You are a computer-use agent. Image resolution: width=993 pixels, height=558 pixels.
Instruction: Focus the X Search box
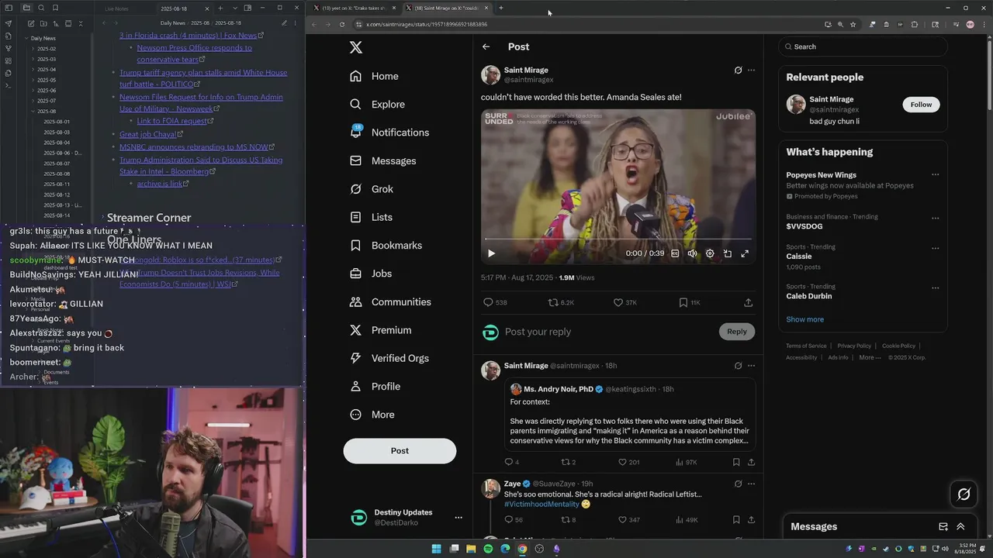tap(863, 46)
